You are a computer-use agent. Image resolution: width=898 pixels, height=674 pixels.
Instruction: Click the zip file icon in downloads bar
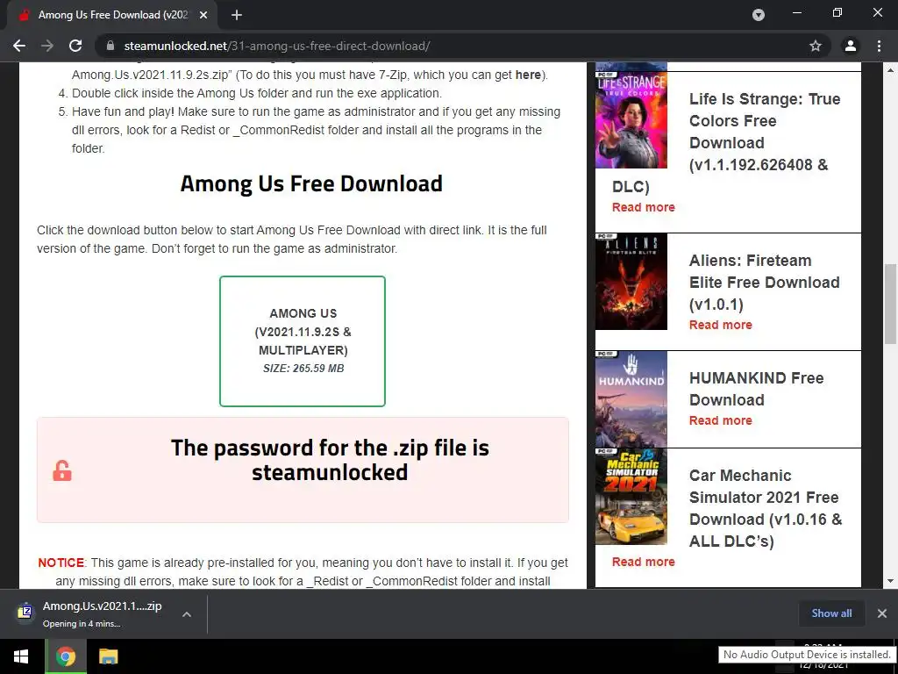(25, 613)
